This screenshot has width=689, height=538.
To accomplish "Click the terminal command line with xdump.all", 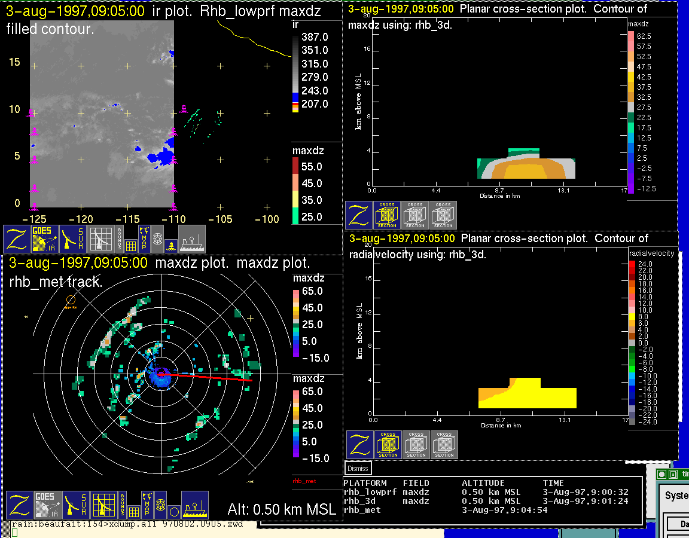I will pyautogui.click(x=132, y=524).
